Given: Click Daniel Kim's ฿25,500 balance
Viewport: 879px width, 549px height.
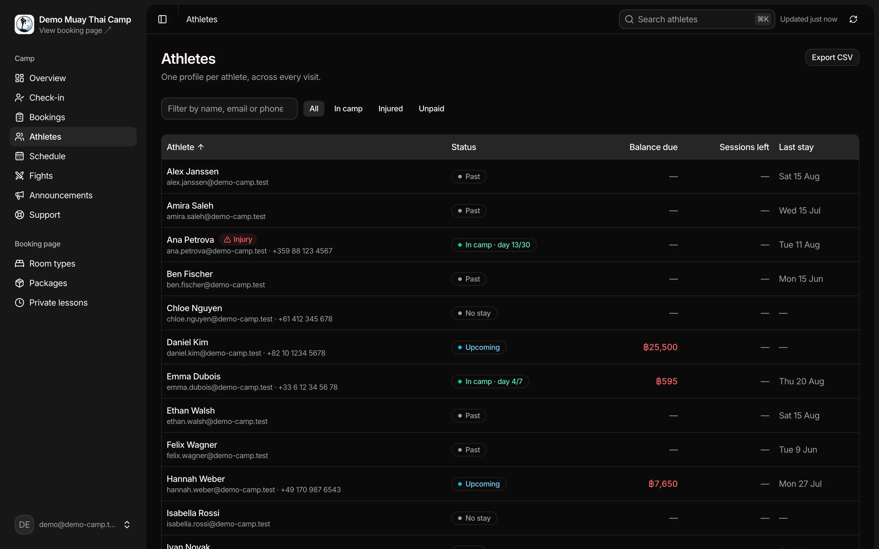Looking at the screenshot, I should 660,347.
